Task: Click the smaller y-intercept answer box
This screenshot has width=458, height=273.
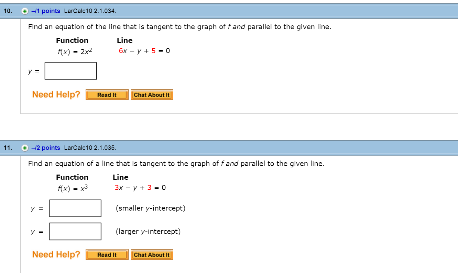Action: [75, 208]
